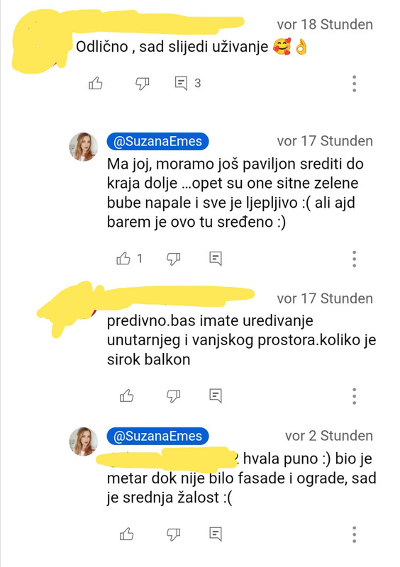This screenshot has height=567, width=400.
Task: Open options menu for 'paviljon' reply
Action: pyautogui.click(x=355, y=259)
